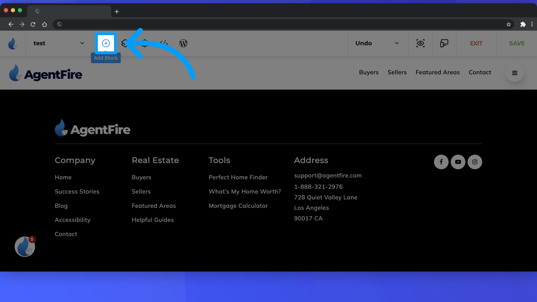Select the Buyers navigation menu item

[x=369, y=72]
